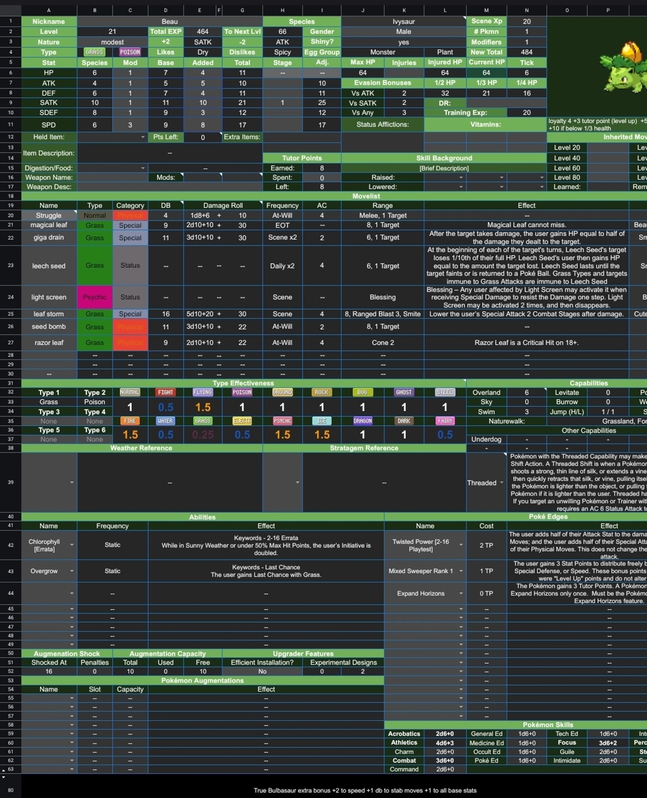Click the GROUND type badge
This screenshot has height=798, width=647.
(282, 392)
